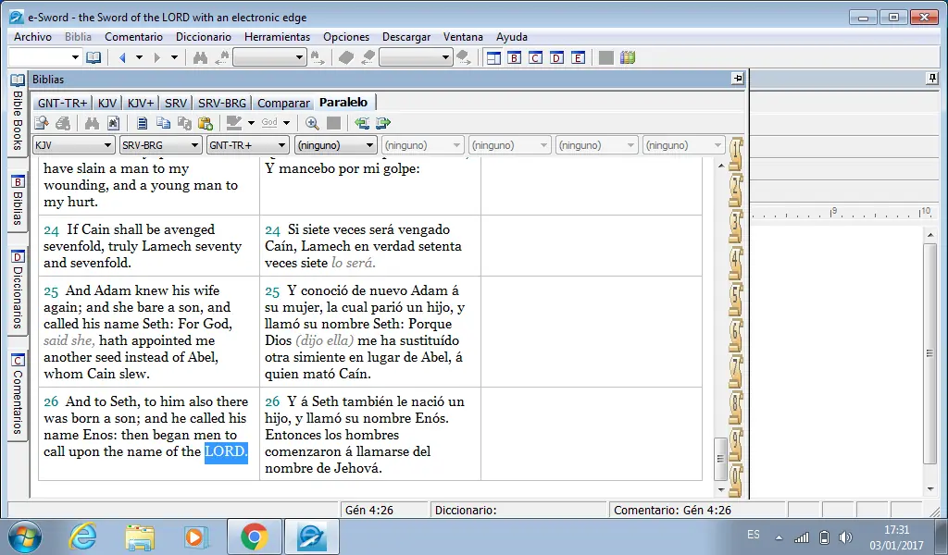Jump to chapter bookmark scroll 1
Viewport: 948px width, 555px height.
(x=736, y=154)
